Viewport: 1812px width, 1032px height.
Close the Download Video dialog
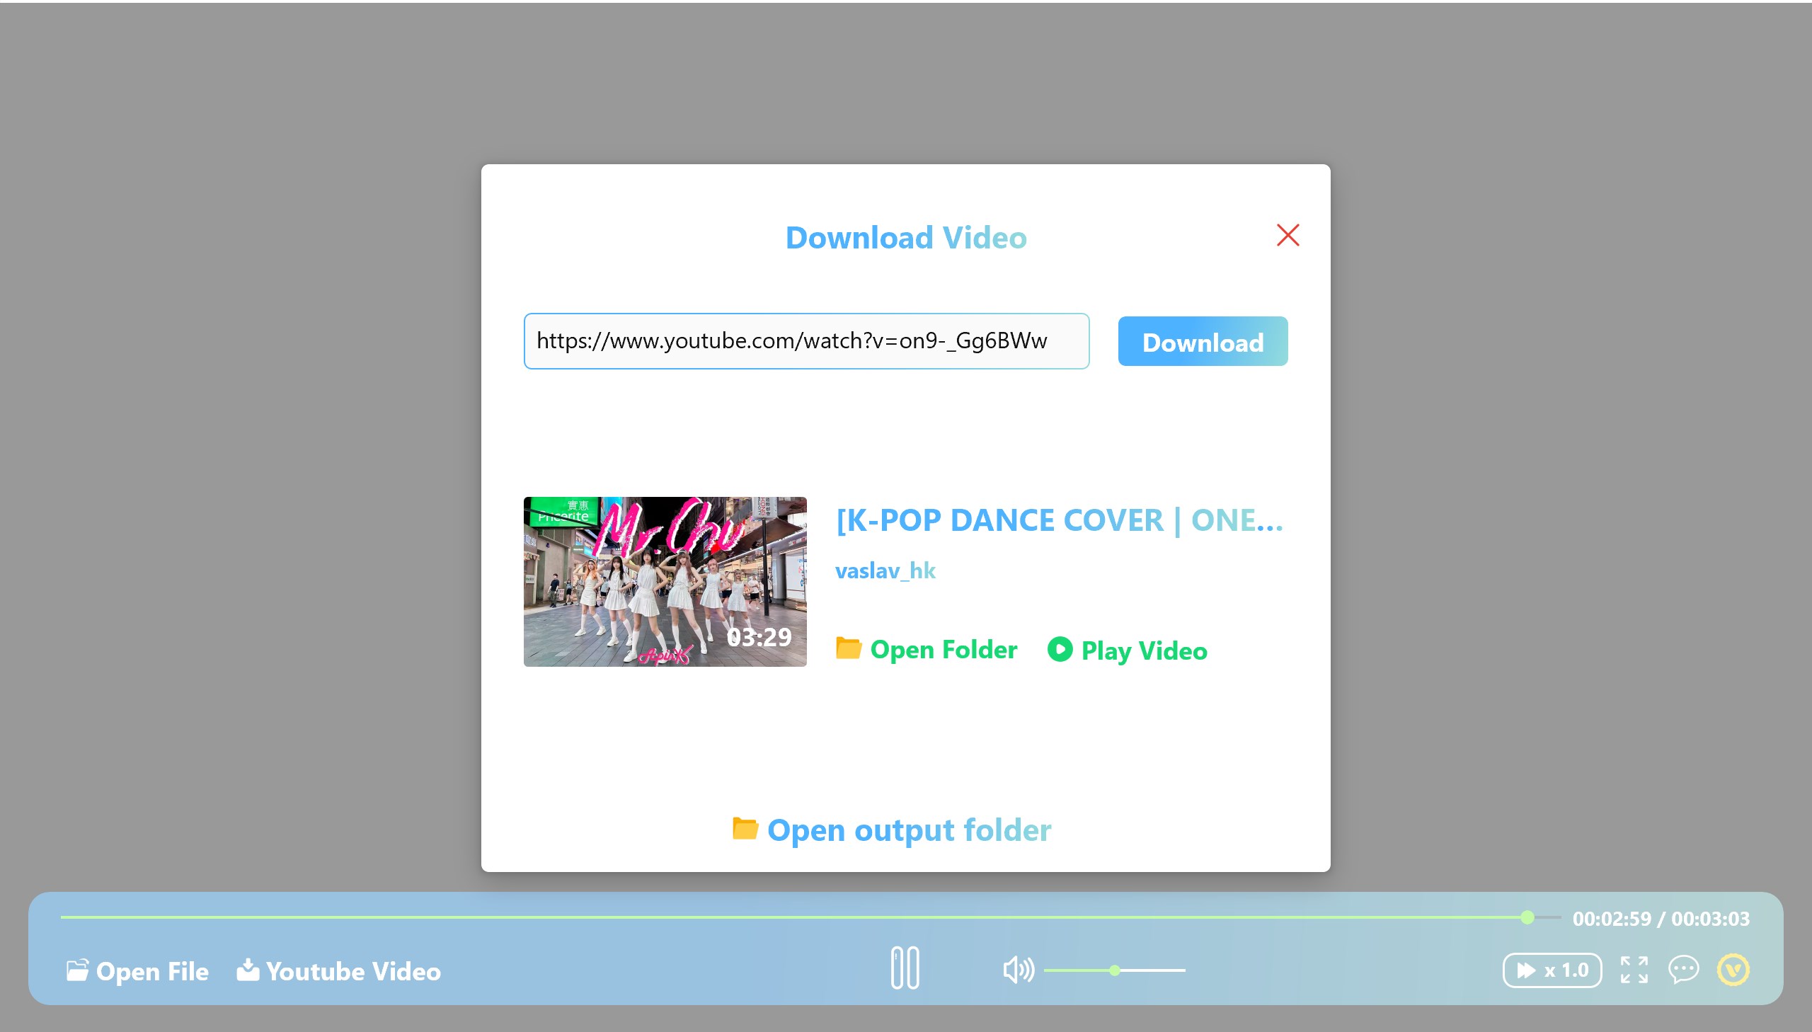pyautogui.click(x=1287, y=235)
